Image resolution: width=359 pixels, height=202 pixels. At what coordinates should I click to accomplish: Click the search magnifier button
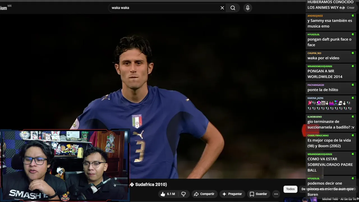[x=233, y=8]
